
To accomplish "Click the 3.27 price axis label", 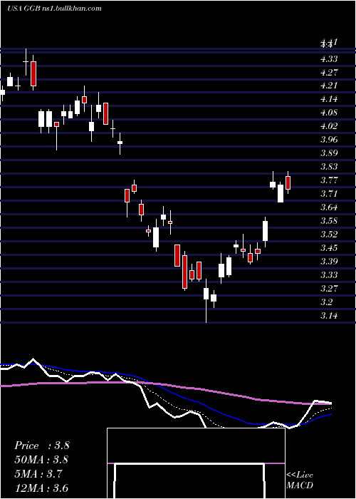I will (329, 289).
